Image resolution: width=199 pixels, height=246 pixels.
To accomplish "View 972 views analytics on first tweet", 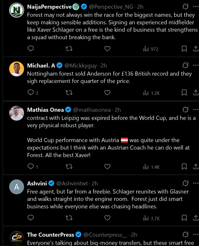I will tap(151, 49).
